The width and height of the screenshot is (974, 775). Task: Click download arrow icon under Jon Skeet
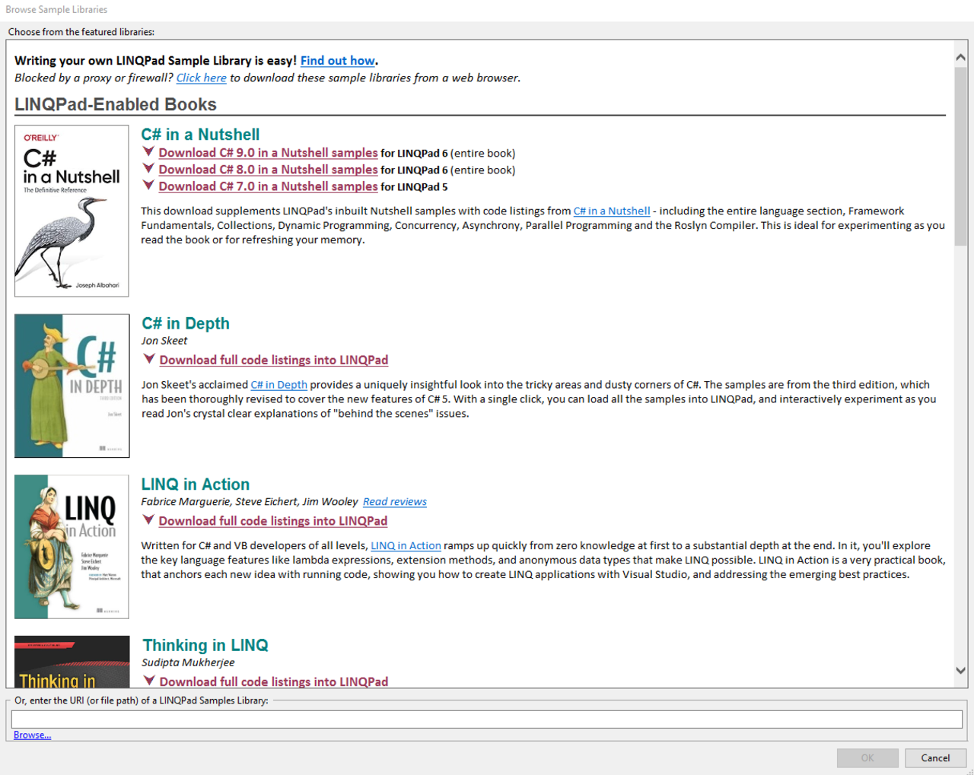click(149, 358)
